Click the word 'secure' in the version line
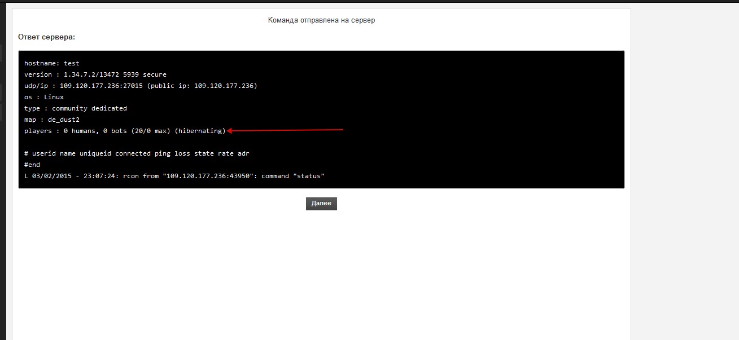Image resolution: width=739 pixels, height=340 pixels. coord(154,74)
